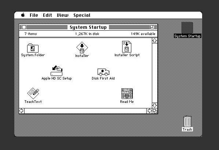Open the View menu

click(x=63, y=15)
